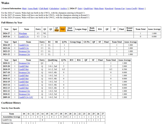Screen dimensions: 165x124
Task: Click the Association Average row header
Action: click(12, 117)
